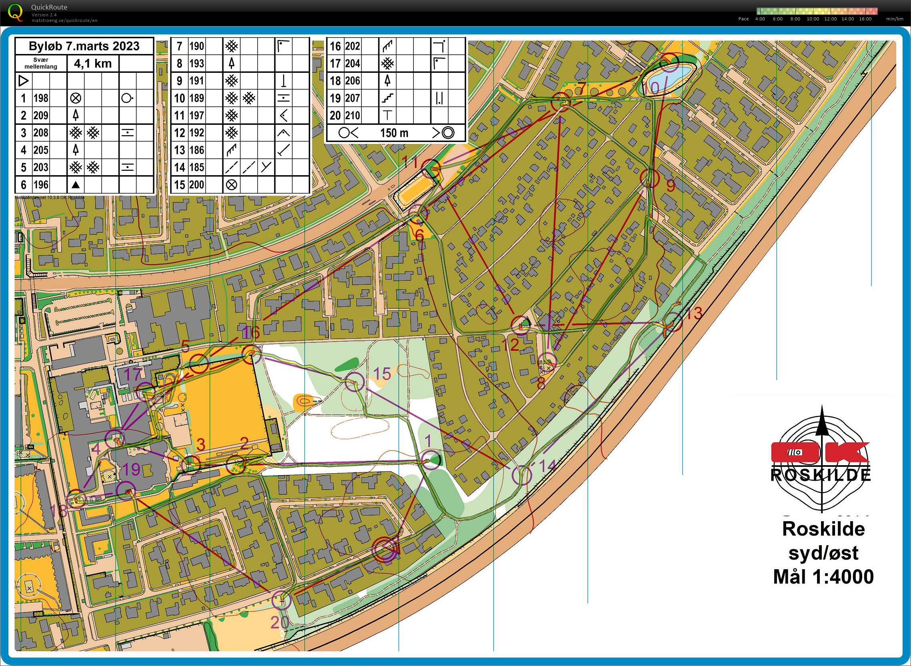Click control circle 11 on the map

click(x=431, y=168)
